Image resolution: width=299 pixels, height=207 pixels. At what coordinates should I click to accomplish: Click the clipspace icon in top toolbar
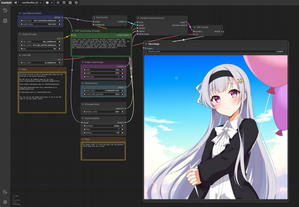pos(64,3)
